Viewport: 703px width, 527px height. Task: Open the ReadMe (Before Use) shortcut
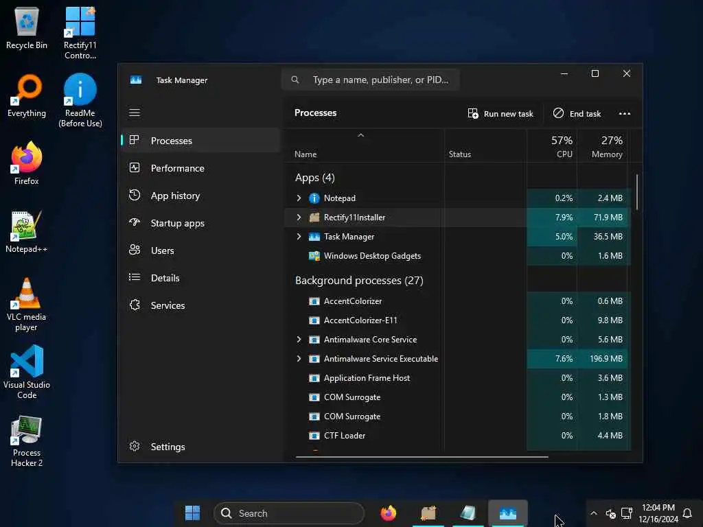[80, 101]
